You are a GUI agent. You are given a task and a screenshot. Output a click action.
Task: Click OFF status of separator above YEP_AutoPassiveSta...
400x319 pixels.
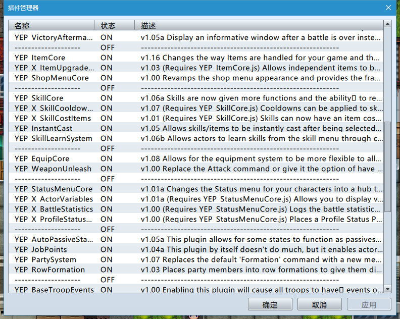(x=108, y=229)
